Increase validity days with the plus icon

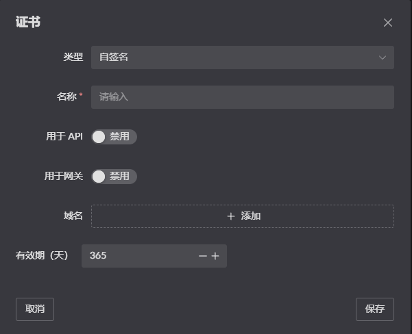tap(215, 256)
